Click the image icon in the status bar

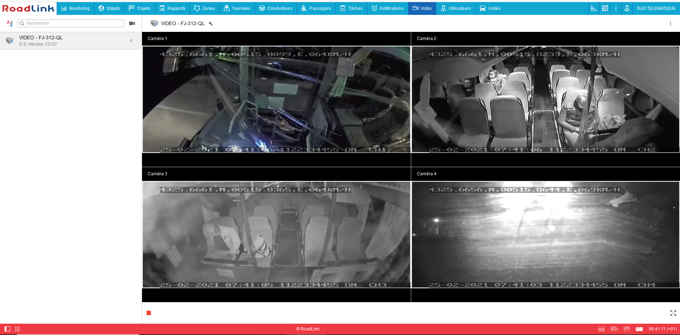click(627, 329)
